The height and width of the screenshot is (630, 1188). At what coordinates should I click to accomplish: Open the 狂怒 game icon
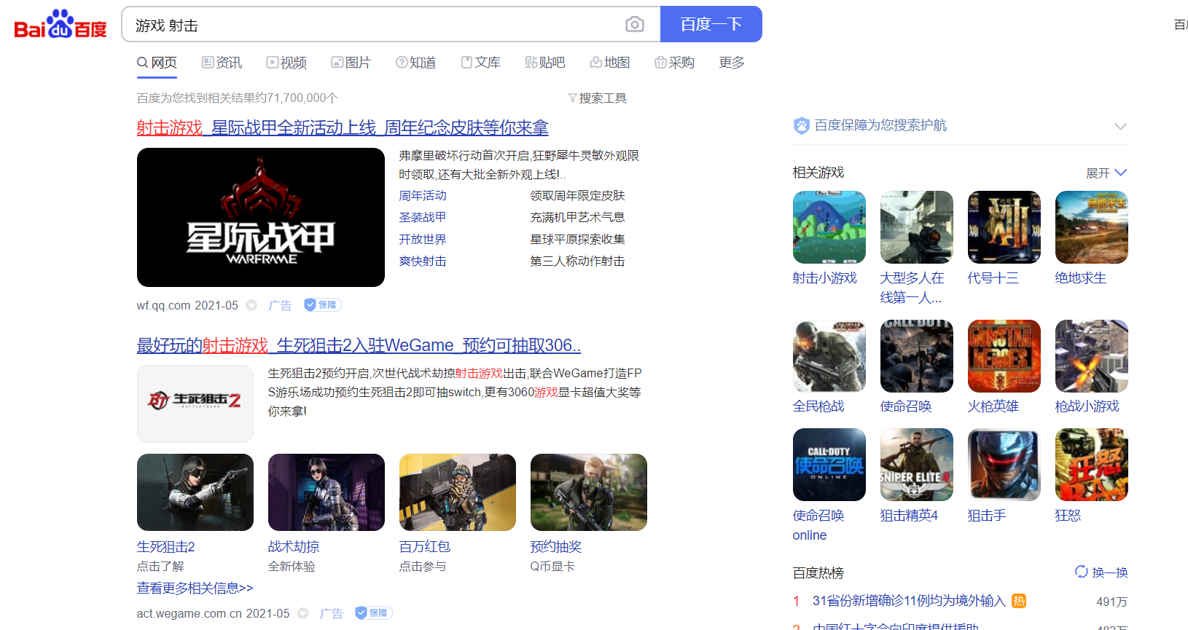click(1092, 465)
